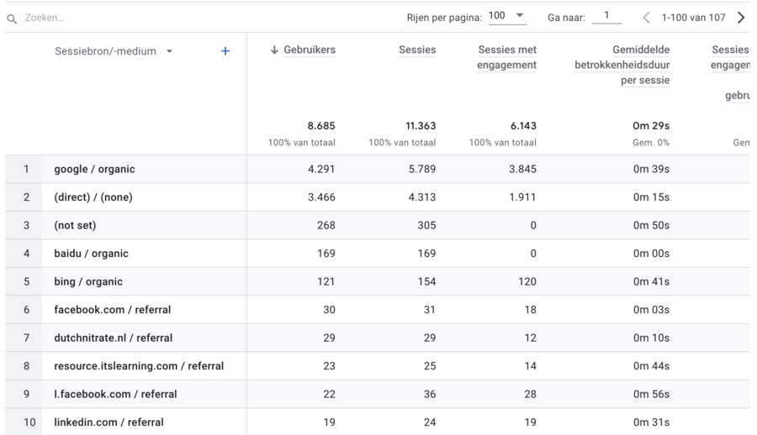
Task: Open the Rijen per pagina dropdown
Action: (507, 17)
